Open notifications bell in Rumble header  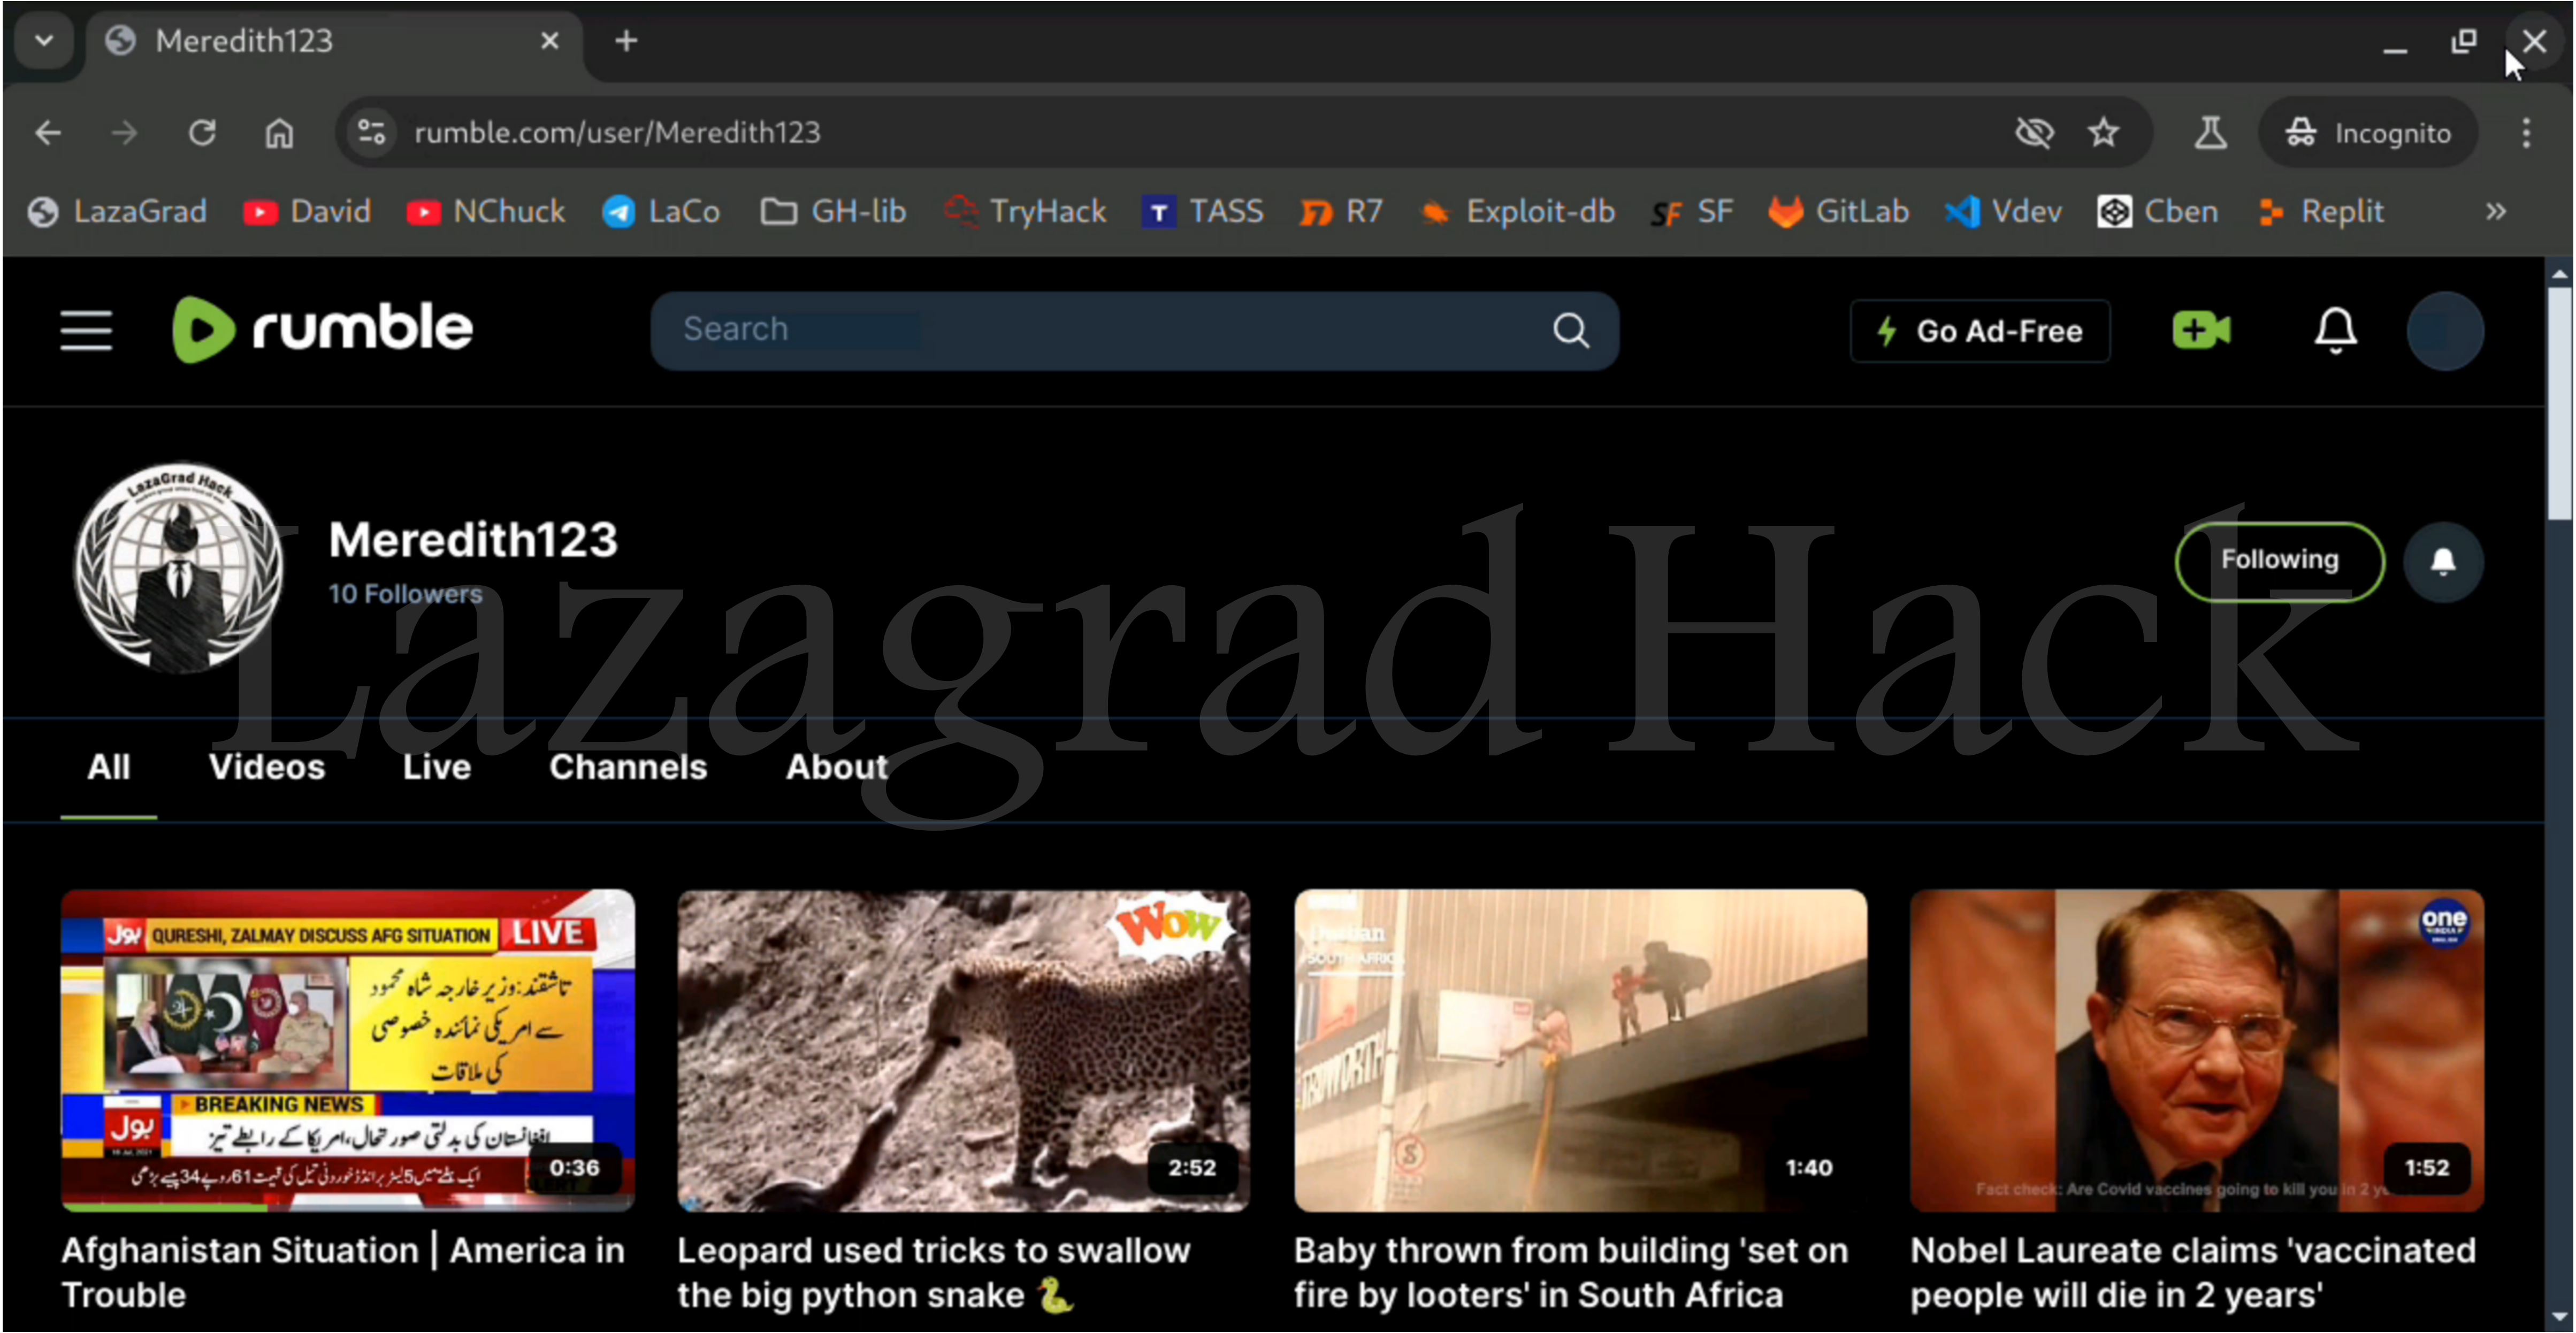(x=2335, y=330)
